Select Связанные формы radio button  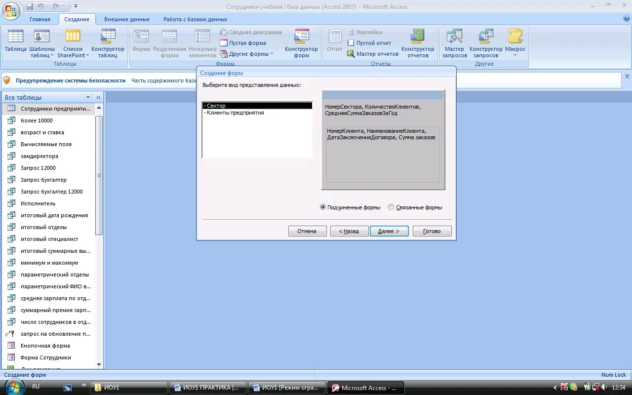tap(391, 207)
